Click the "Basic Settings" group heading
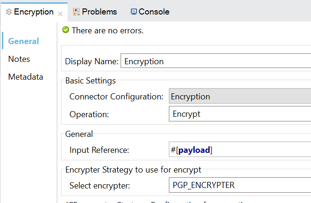 pyautogui.click(x=90, y=81)
